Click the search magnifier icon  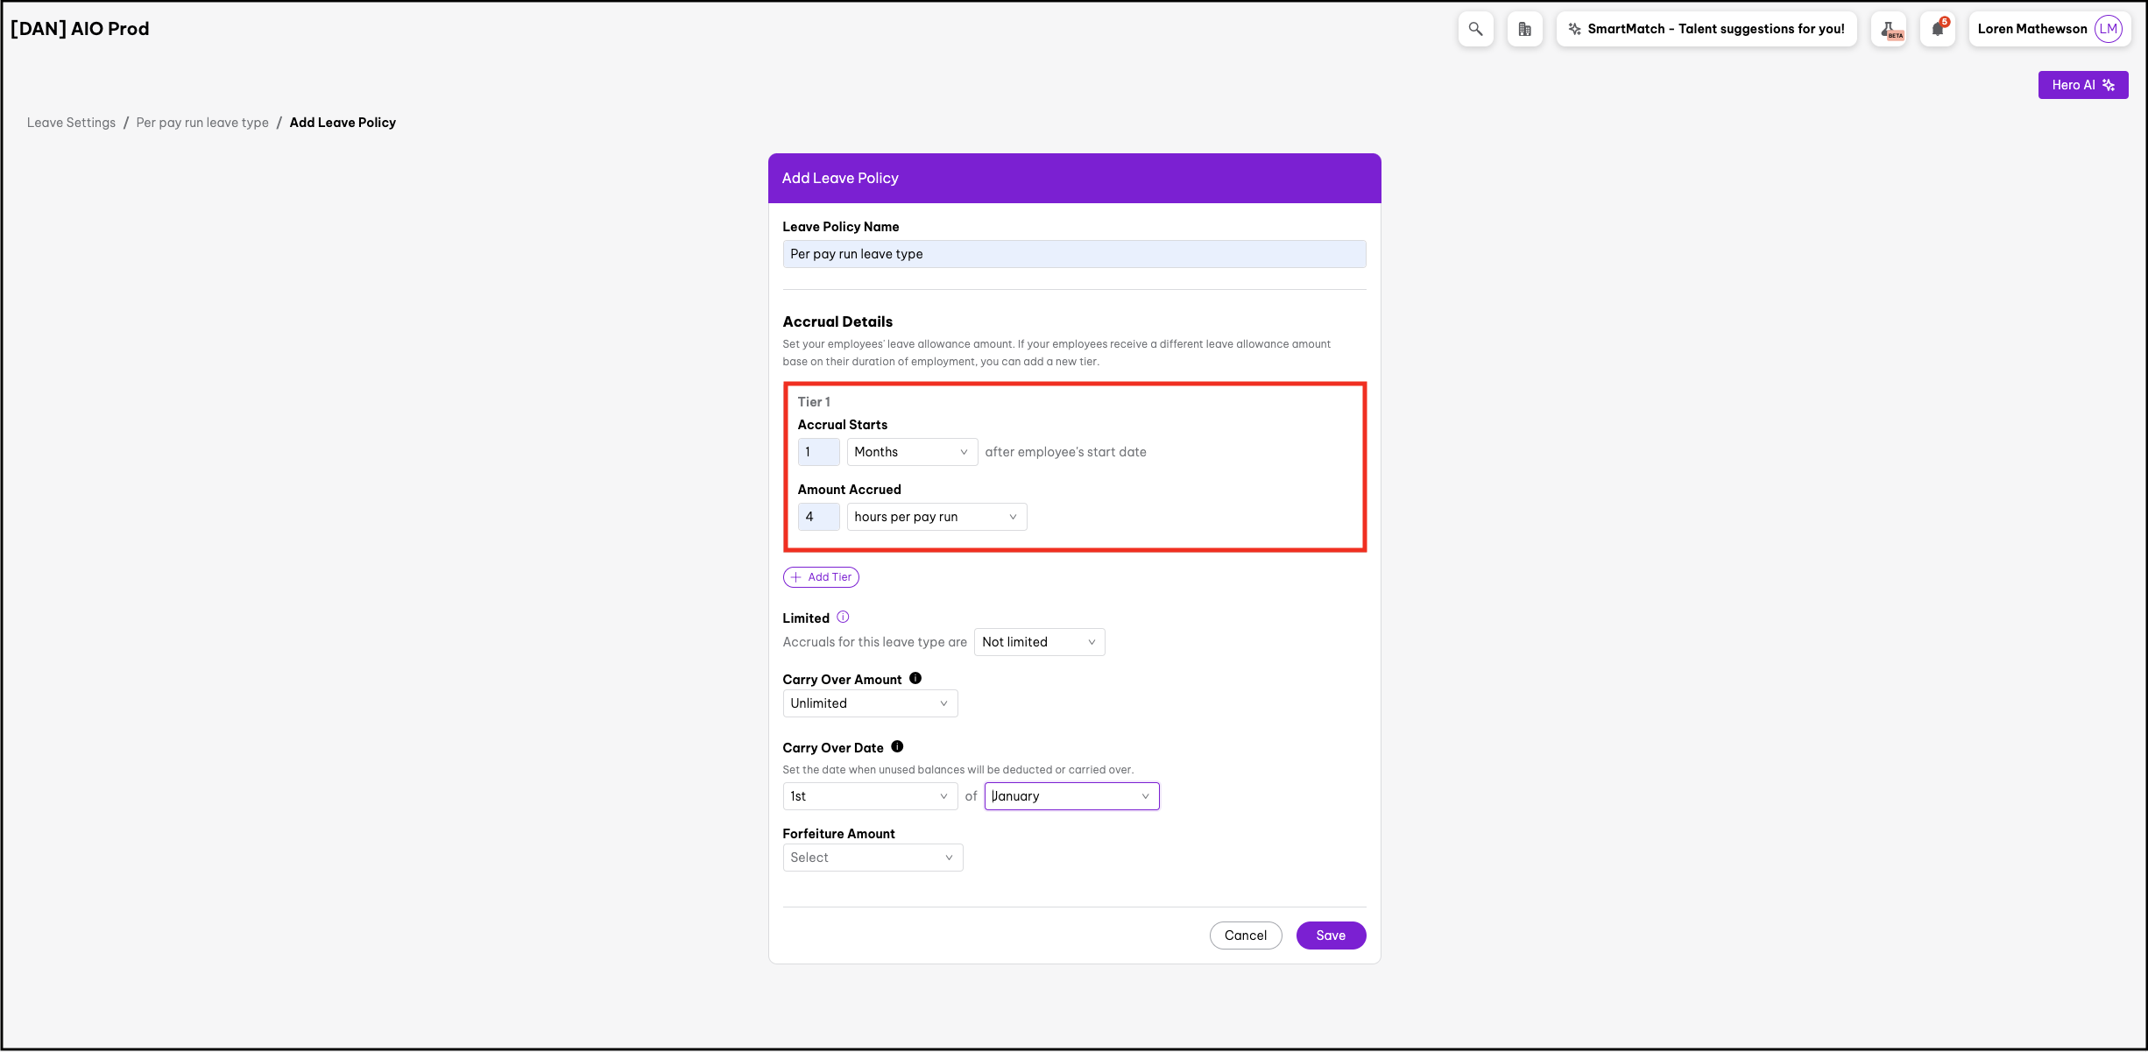1475,29
